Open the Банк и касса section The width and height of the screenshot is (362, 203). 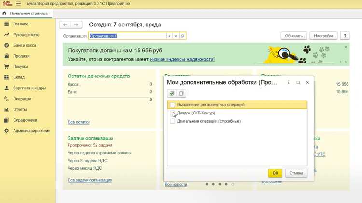tap(25, 45)
